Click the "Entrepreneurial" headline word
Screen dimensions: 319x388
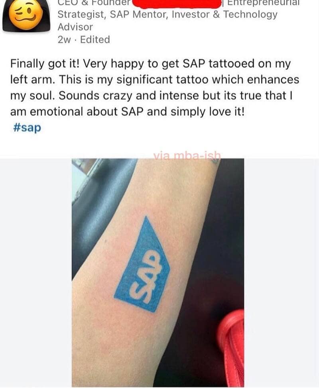tap(263, 3)
